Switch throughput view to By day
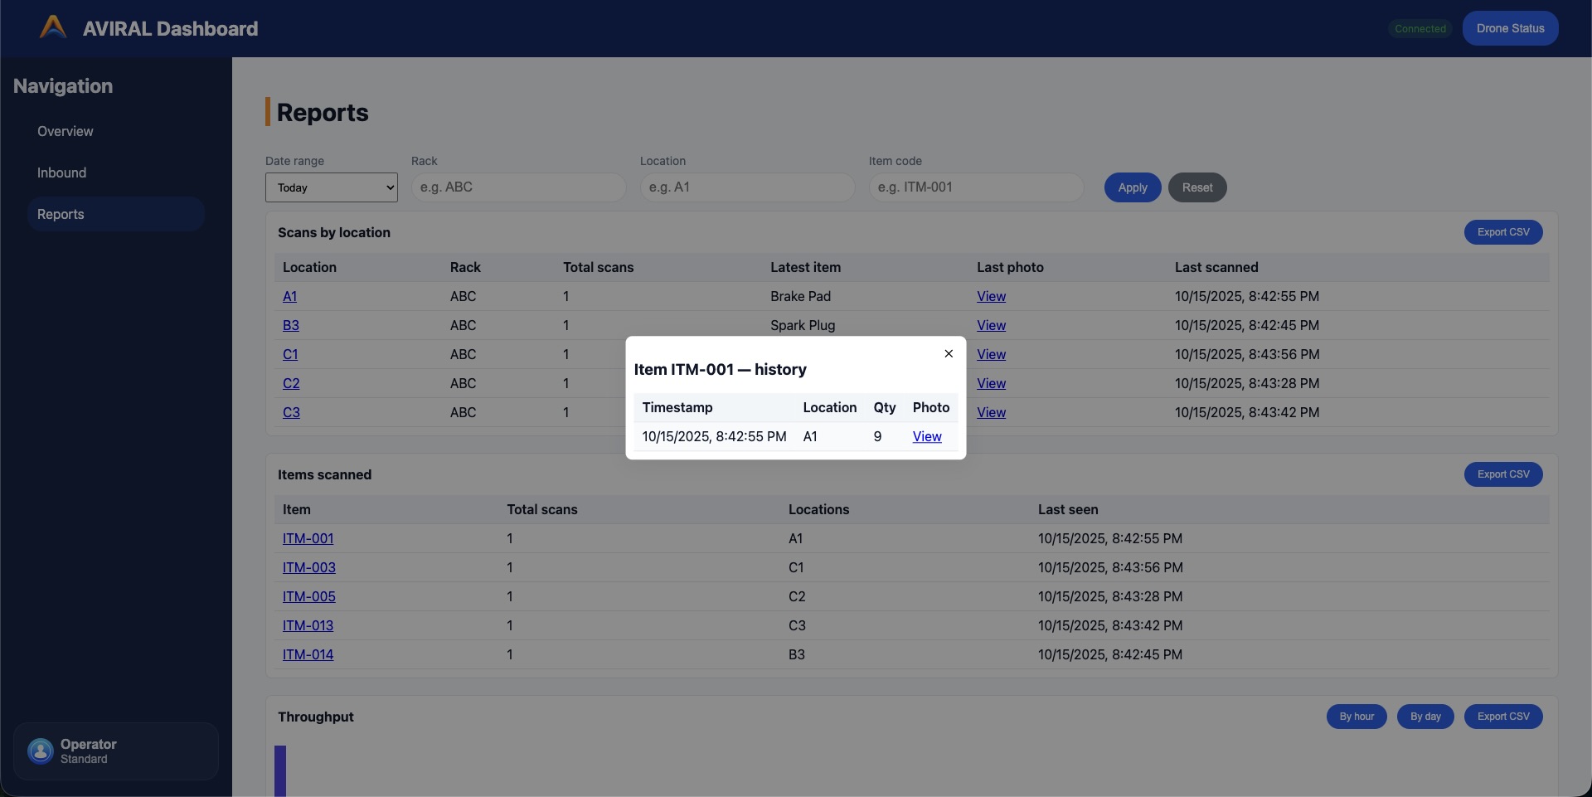1592x797 pixels. point(1425,717)
